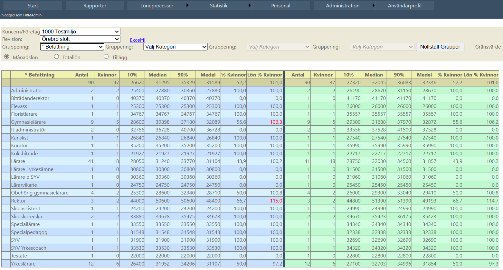Open the first Gruppering dropdown (* Befattning)
Image resolution: width=503 pixels, height=270 pixels.
72,47
